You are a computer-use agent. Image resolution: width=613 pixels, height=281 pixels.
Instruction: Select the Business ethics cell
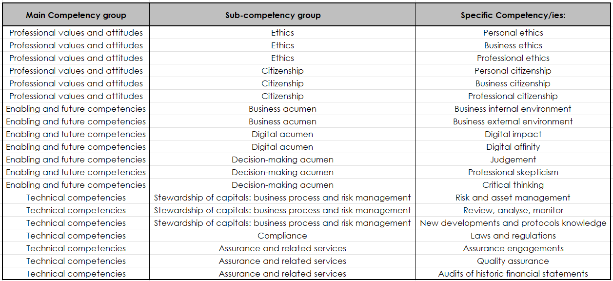tap(513, 45)
